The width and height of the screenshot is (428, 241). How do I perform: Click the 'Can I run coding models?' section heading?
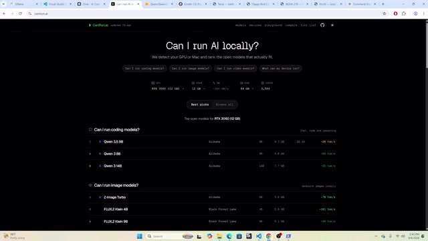tap(117, 129)
